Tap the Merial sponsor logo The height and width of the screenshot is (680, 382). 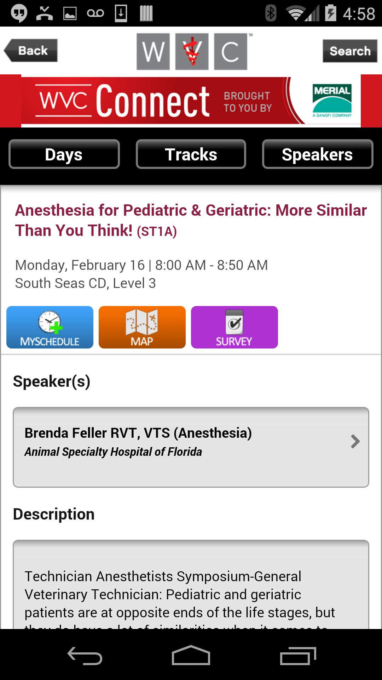pos(332,101)
